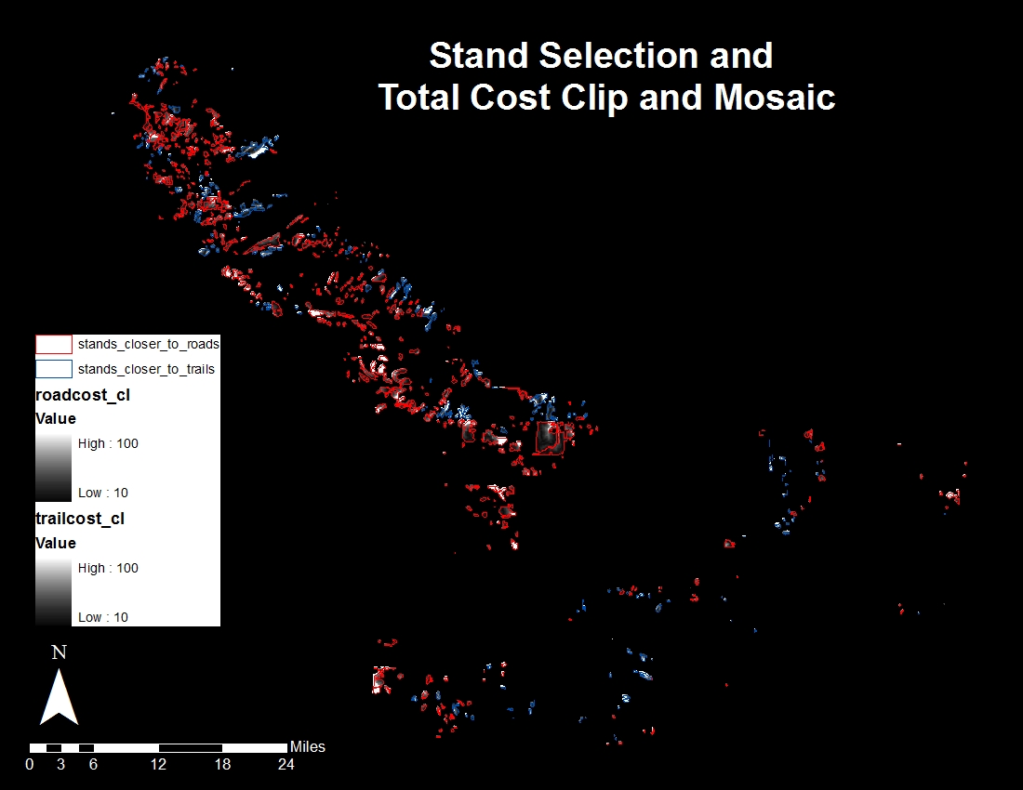This screenshot has width=1023, height=790.
Task: Click the 'Miles' scale bar unit label
Action: pos(308,747)
